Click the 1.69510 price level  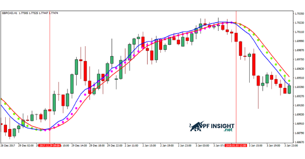299,78
